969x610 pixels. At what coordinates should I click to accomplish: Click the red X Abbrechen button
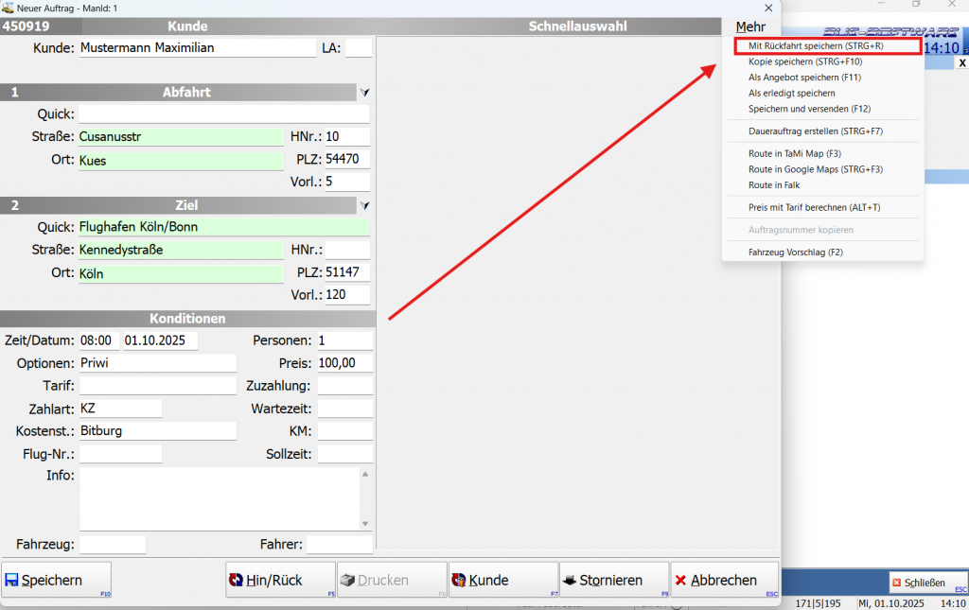[x=724, y=580]
